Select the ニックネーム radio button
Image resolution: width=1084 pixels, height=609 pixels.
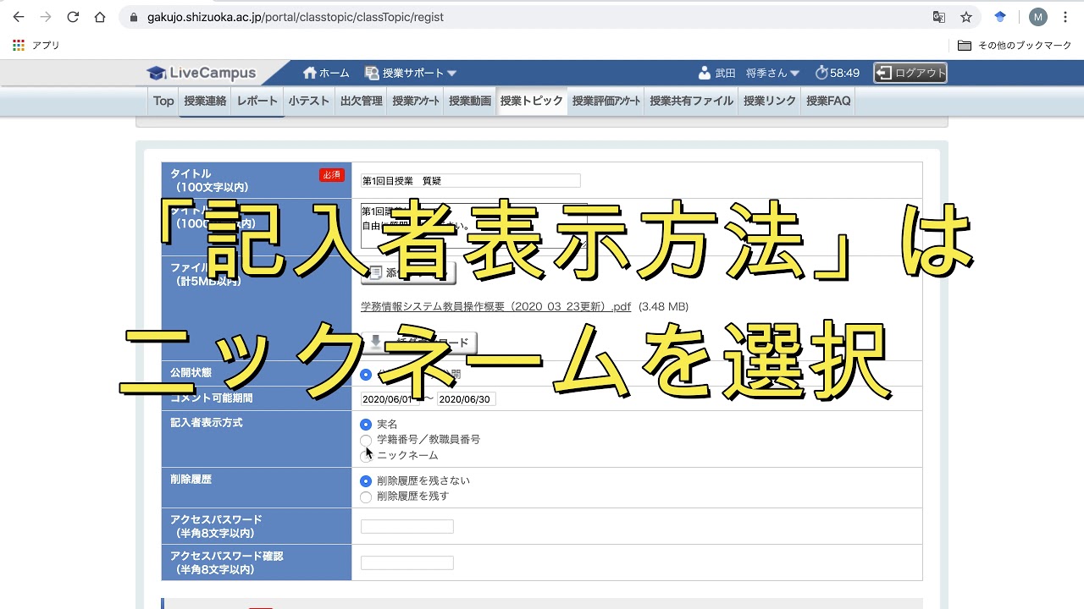(x=366, y=456)
